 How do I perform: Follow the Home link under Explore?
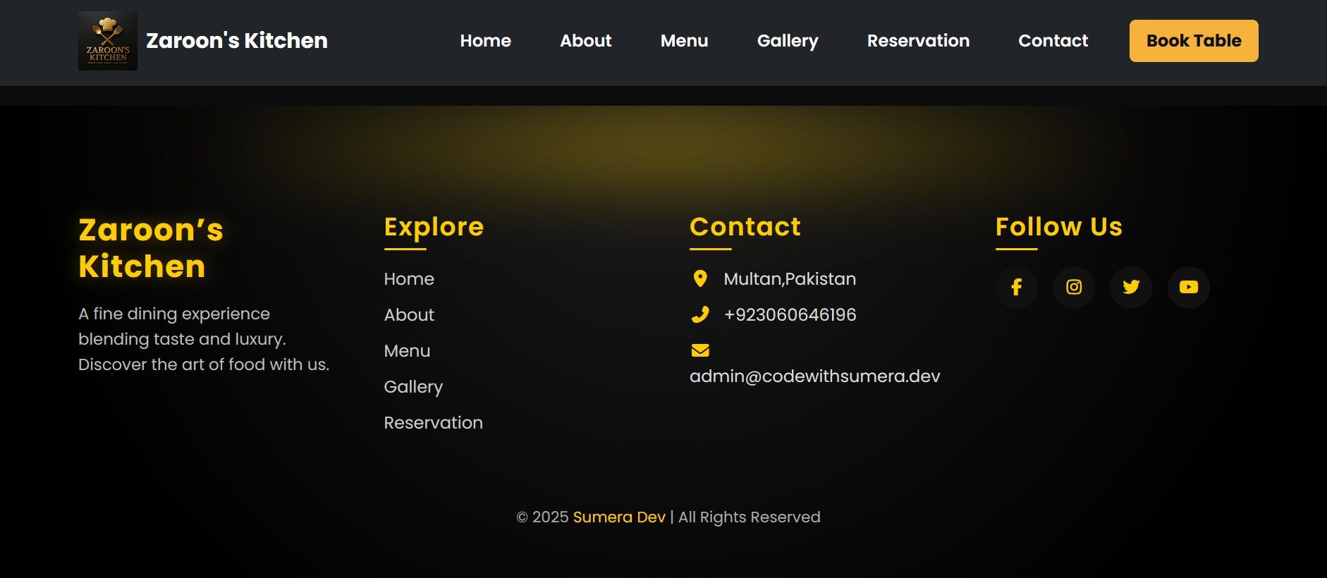pyautogui.click(x=409, y=278)
